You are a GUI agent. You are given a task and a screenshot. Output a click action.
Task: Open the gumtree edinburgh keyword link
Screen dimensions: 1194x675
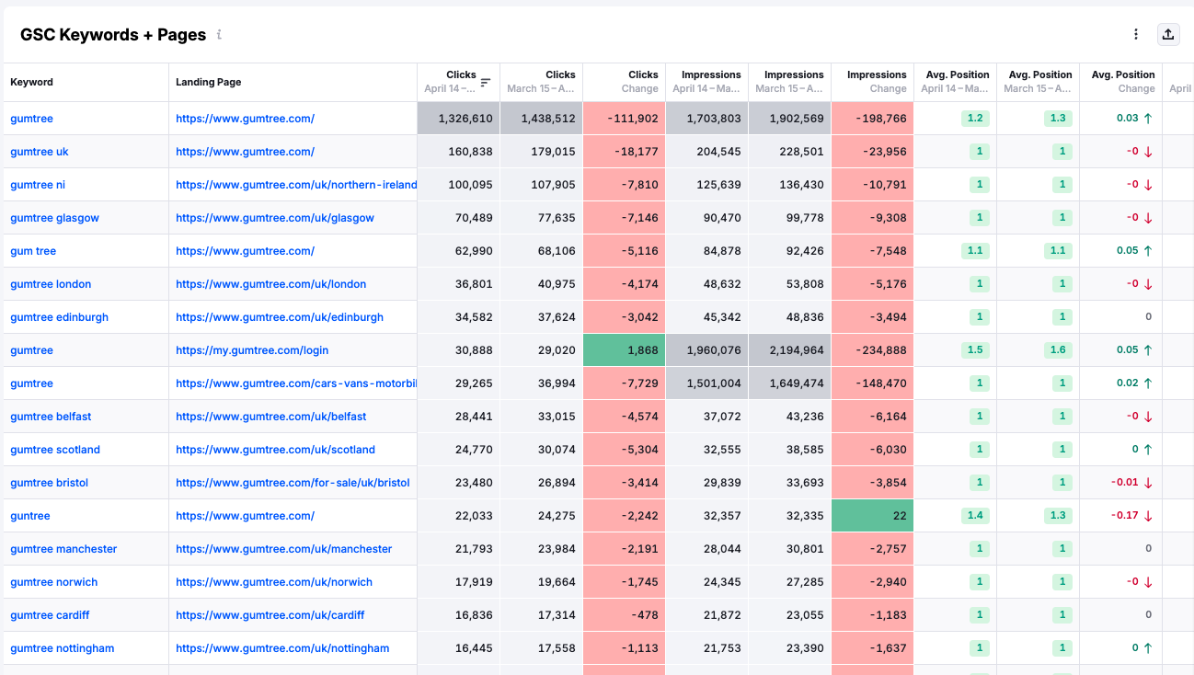[60, 317]
